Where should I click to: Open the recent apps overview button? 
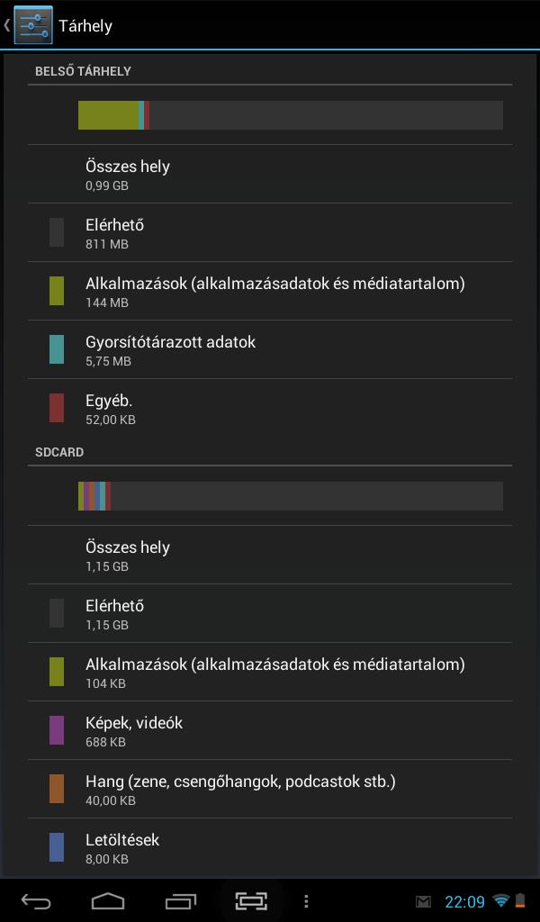[x=180, y=901]
